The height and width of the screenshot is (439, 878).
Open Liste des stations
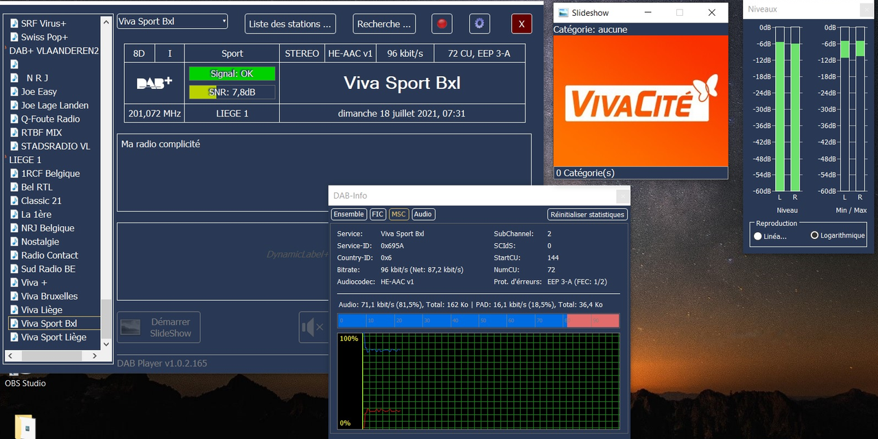[290, 24]
